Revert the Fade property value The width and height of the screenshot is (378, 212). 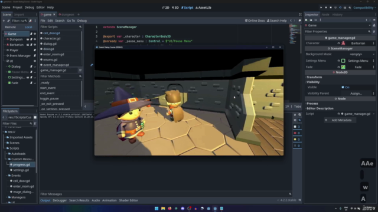coord(338,67)
